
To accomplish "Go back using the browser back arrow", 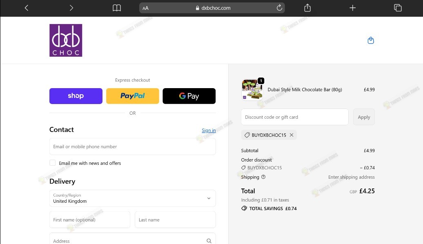I will (x=27, y=8).
